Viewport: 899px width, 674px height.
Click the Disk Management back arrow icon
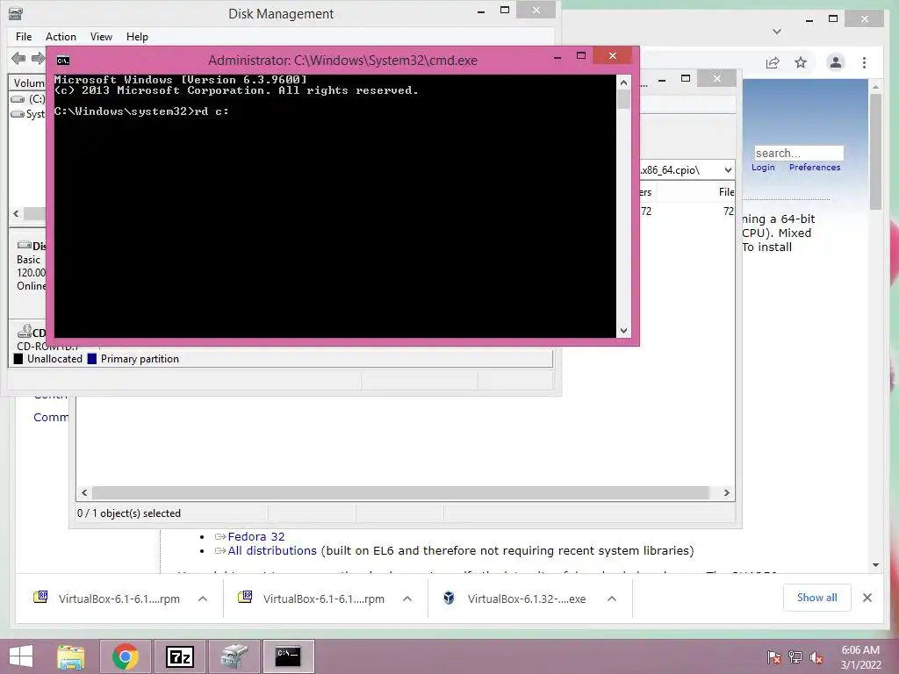[18, 58]
